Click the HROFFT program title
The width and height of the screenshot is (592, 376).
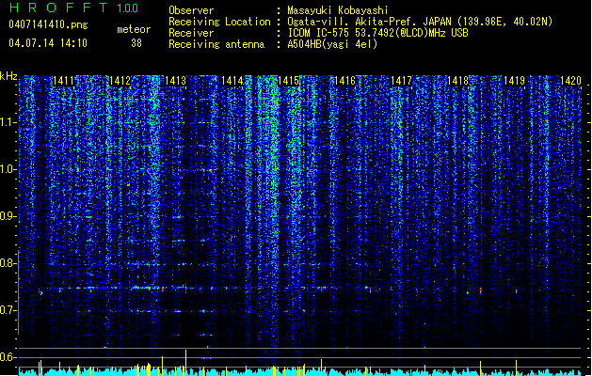click(59, 8)
